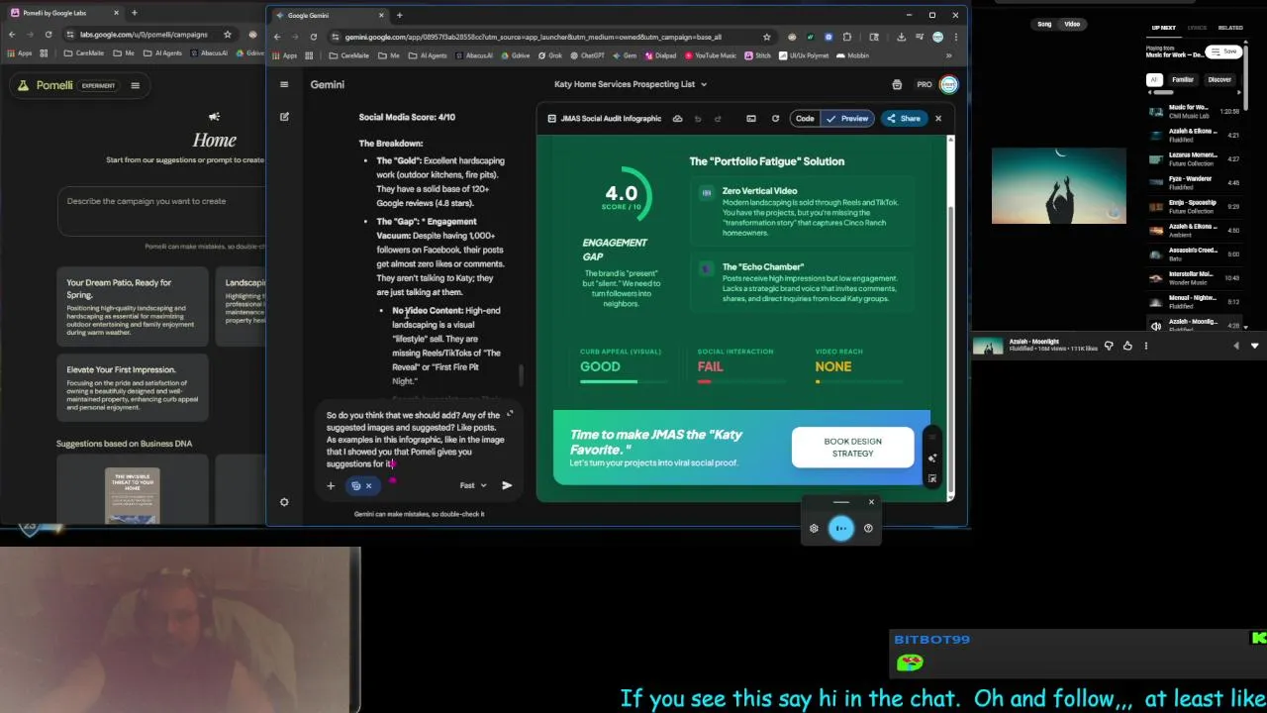Select the Elevate Your First Impression card

click(x=133, y=388)
